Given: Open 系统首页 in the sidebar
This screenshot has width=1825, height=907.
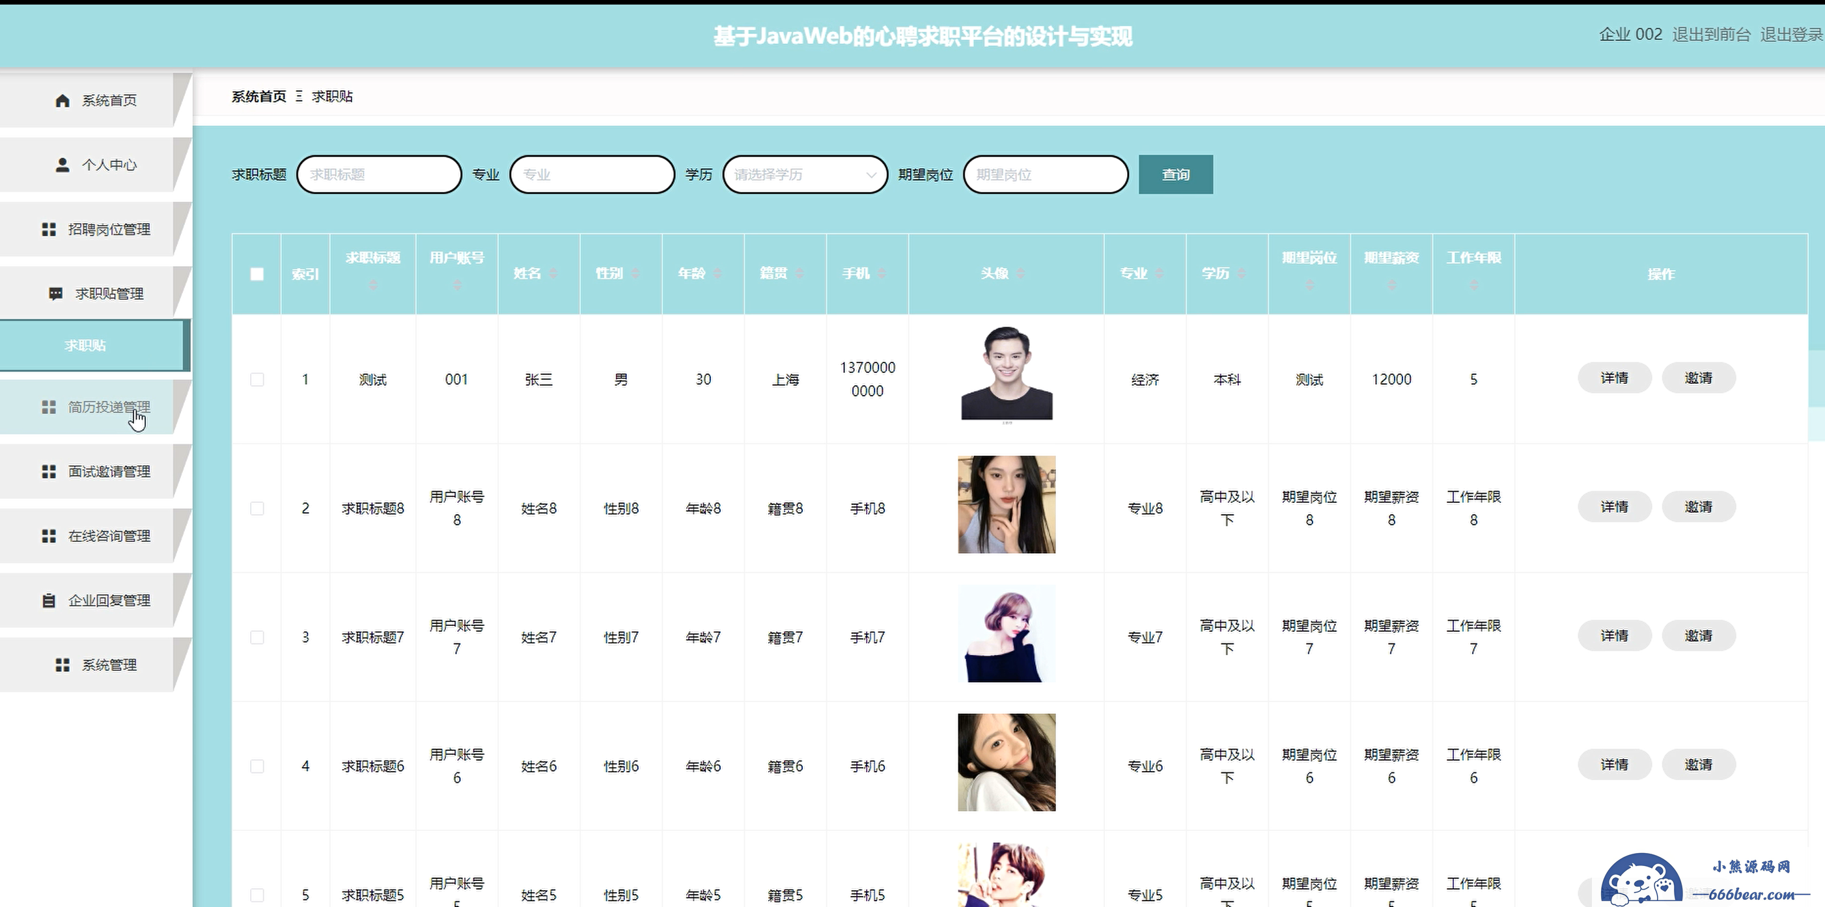Looking at the screenshot, I should (96, 101).
